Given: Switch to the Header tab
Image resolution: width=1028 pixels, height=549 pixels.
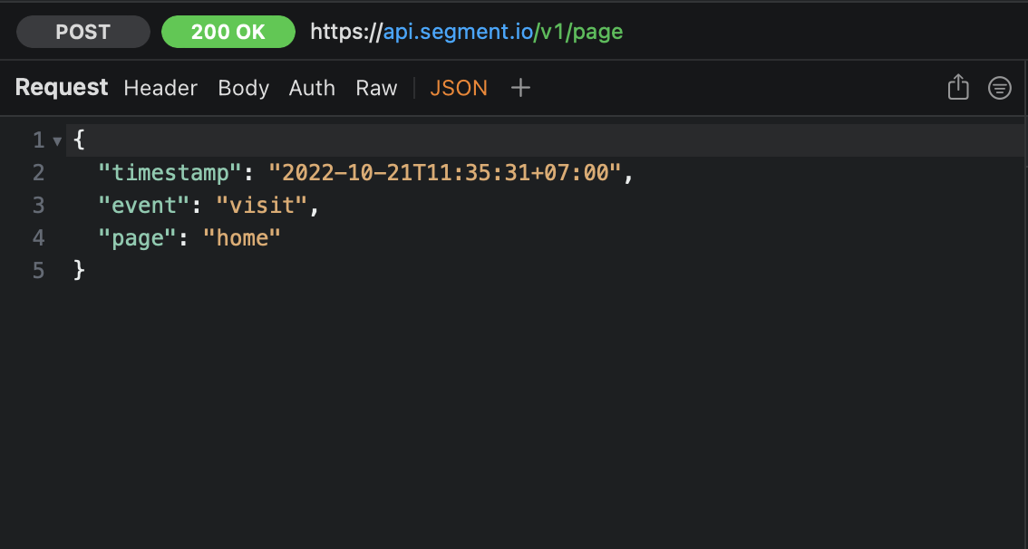Looking at the screenshot, I should pos(160,87).
